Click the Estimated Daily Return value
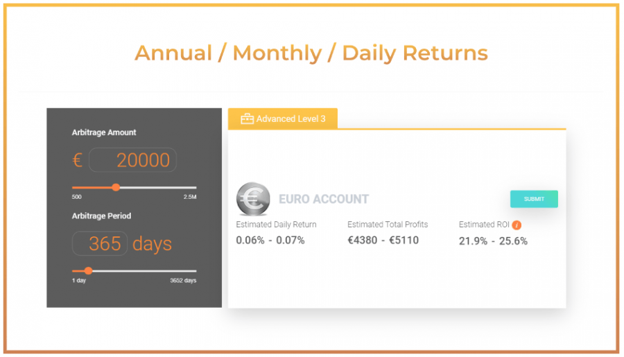Screen dimensions: 624x357 [270, 241]
